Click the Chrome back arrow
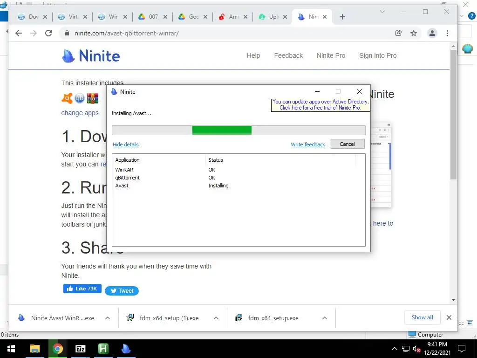The width and height of the screenshot is (477, 358). pyautogui.click(x=19, y=33)
